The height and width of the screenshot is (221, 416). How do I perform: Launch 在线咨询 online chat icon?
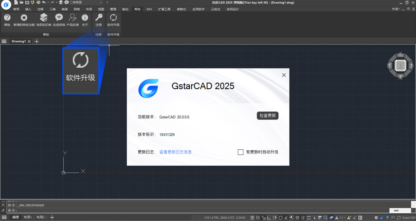(x=59, y=18)
